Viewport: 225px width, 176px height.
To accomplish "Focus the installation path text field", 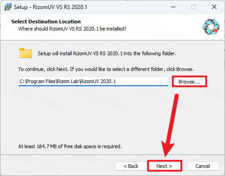I will pos(93,81).
